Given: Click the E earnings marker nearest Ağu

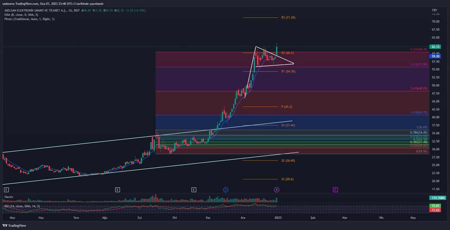Looking at the screenshot, I should tap(118, 190).
